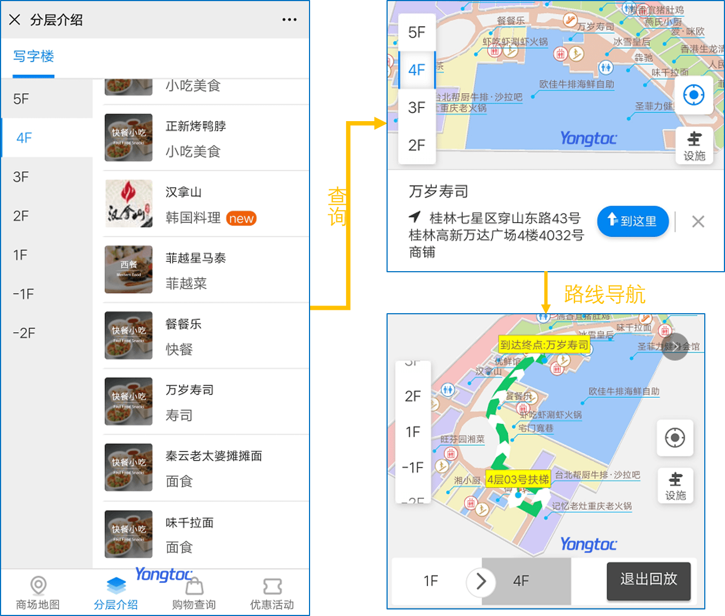Select 1F in the left floor list
Screen dimensions: 725x616
(x=47, y=255)
